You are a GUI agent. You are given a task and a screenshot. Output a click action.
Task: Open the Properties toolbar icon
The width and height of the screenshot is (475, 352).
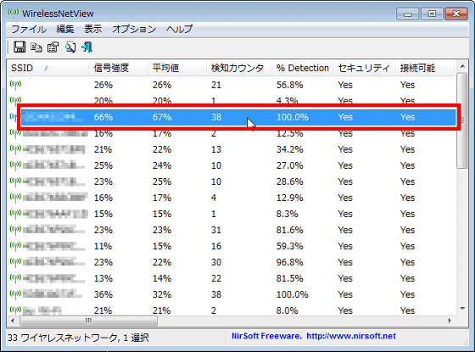pyautogui.click(x=53, y=47)
